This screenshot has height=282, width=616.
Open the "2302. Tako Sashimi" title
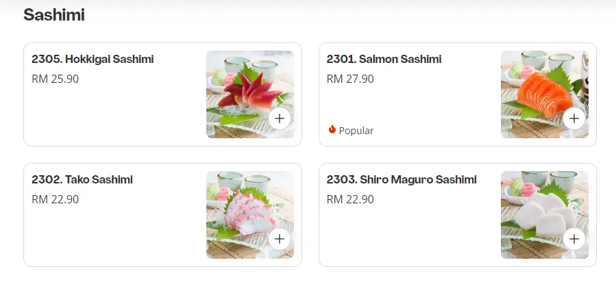coord(82,180)
